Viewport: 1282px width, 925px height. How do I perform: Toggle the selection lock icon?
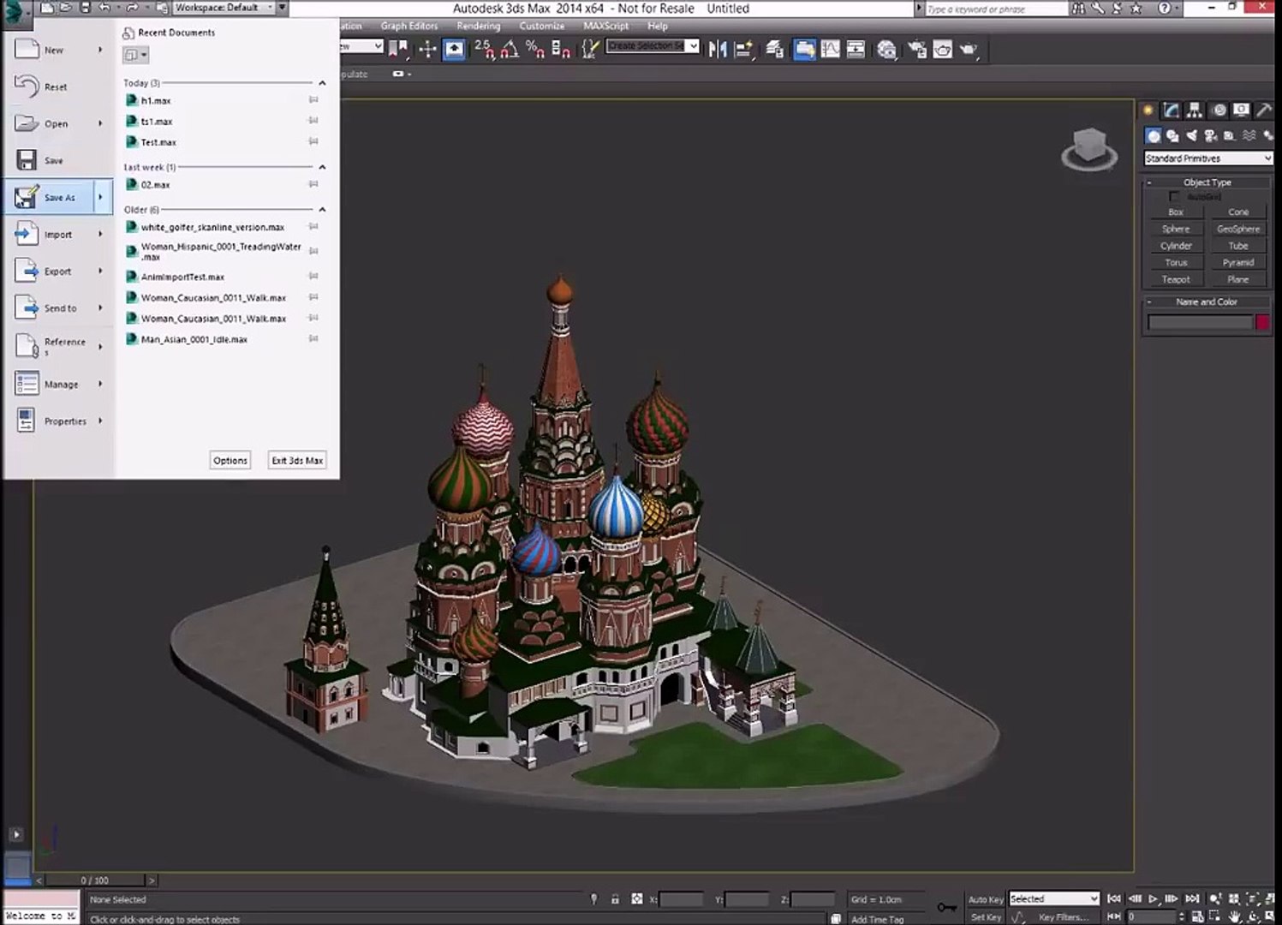(615, 899)
